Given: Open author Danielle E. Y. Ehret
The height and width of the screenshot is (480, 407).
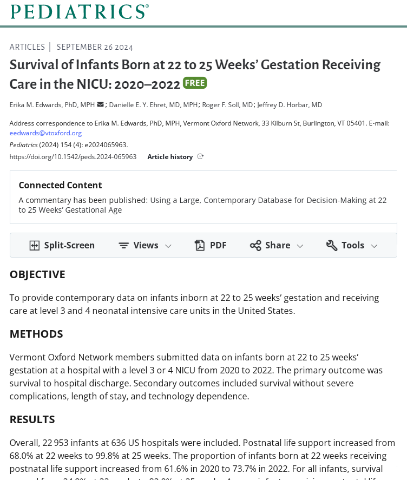Looking at the screenshot, I should pyautogui.click(x=153, y=104).
